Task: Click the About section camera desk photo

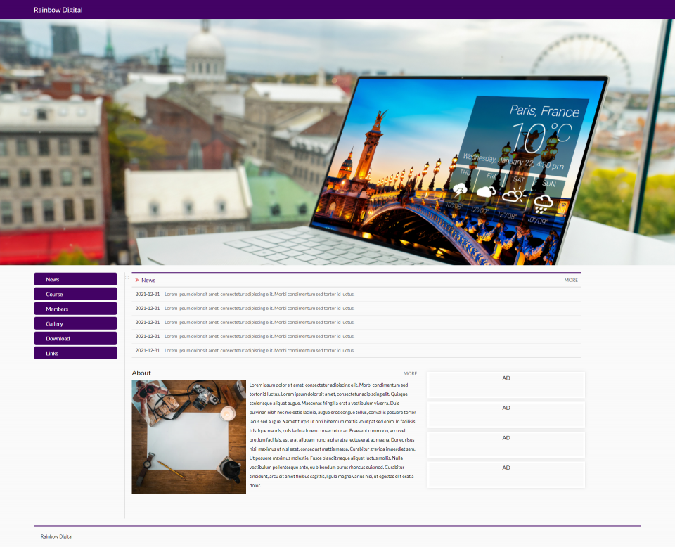Action: point(188,437)
